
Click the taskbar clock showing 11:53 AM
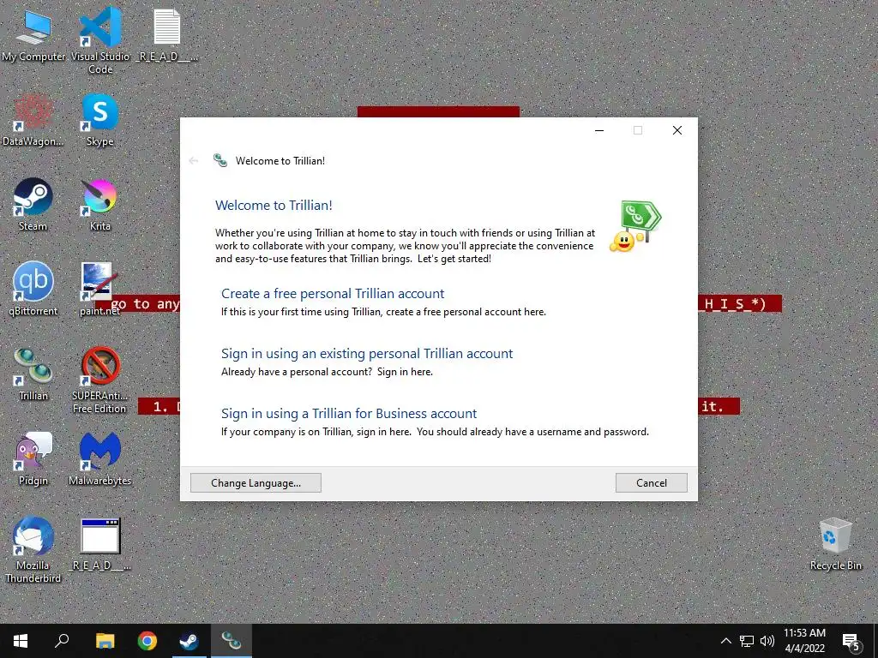coord(804,641)
